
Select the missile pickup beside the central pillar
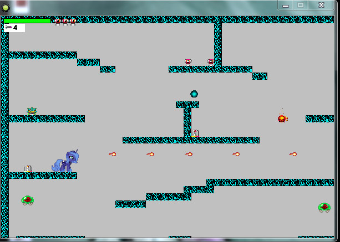(x=195, y=133)
